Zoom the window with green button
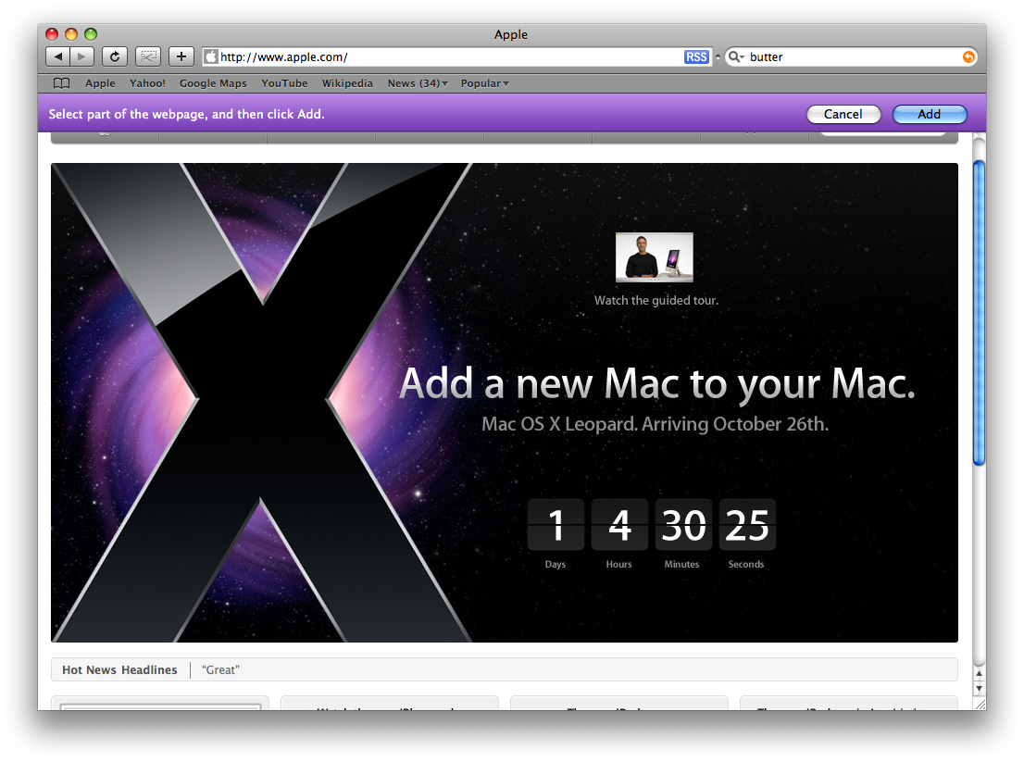 [91, 34]
